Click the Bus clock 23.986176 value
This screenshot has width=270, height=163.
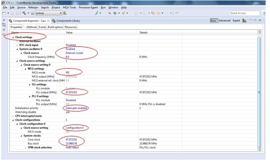point(71,144)
